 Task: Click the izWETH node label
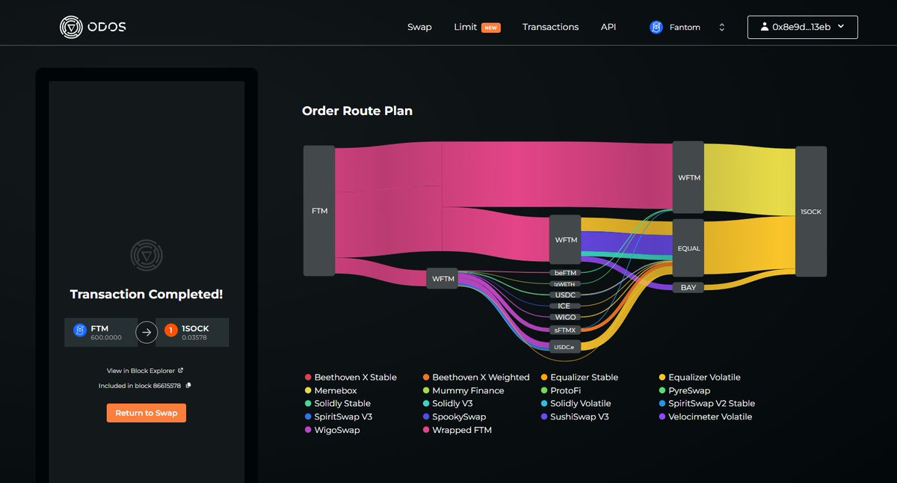point(566,284)
